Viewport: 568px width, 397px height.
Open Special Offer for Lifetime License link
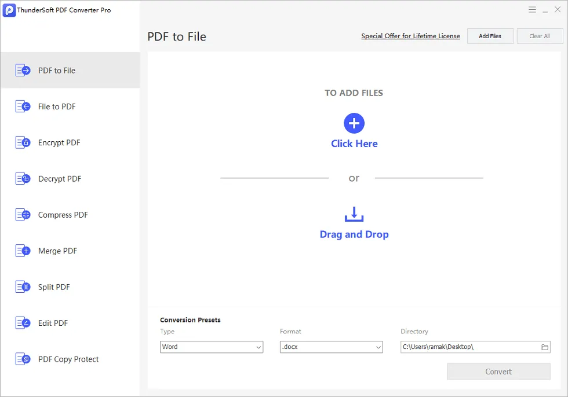410,36
